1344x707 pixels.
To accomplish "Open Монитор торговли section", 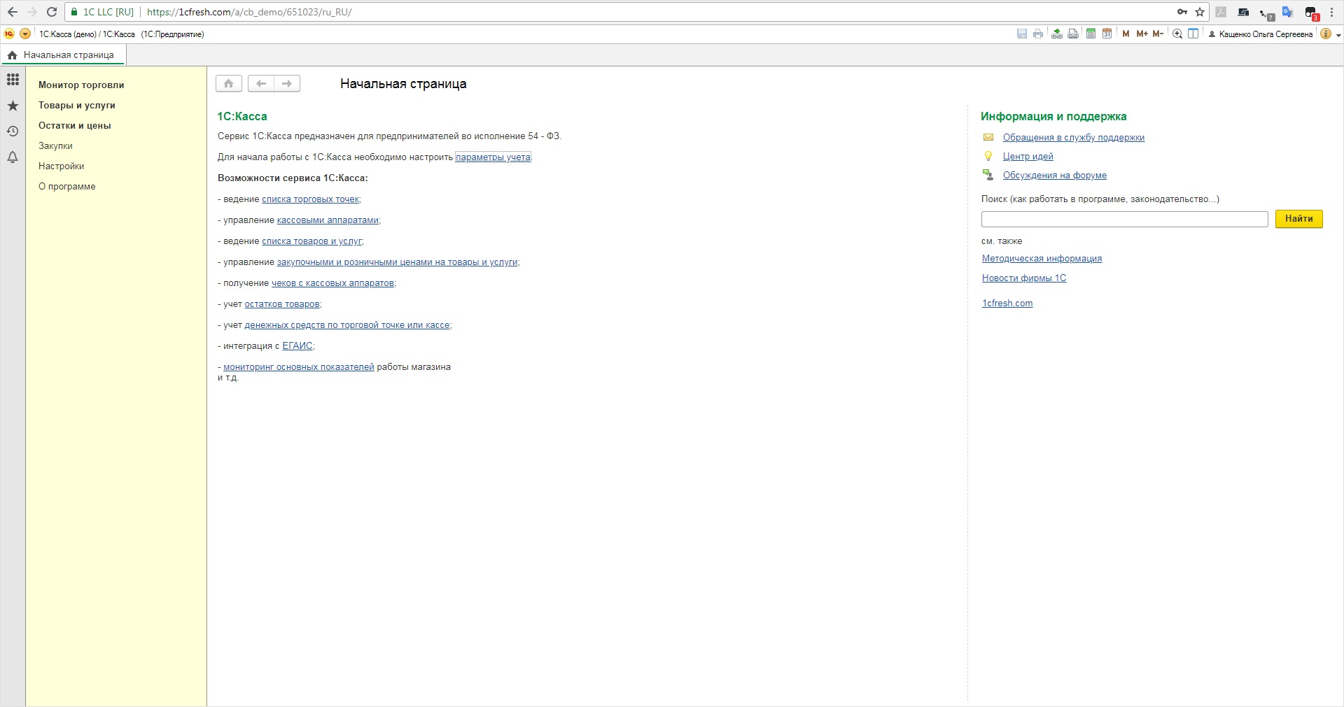I will click(x=81, y=85).
